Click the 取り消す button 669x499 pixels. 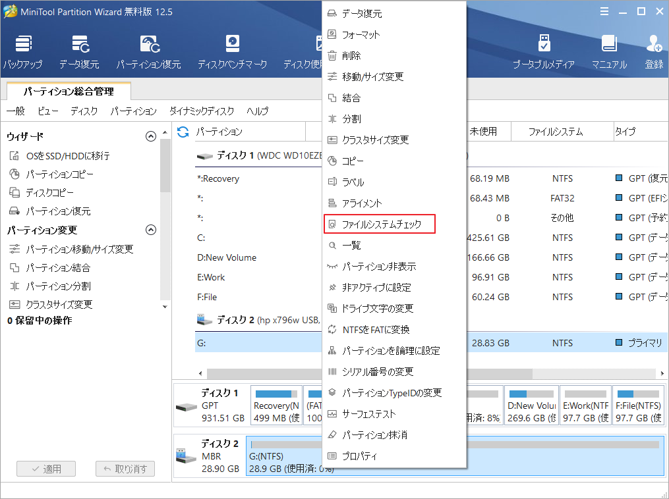(125, 469)
